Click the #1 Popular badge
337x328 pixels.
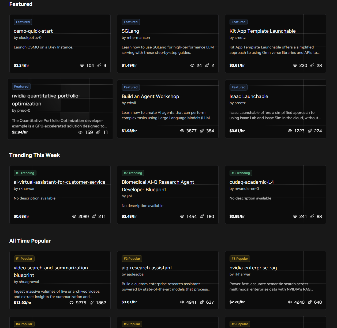coord(24,259)
